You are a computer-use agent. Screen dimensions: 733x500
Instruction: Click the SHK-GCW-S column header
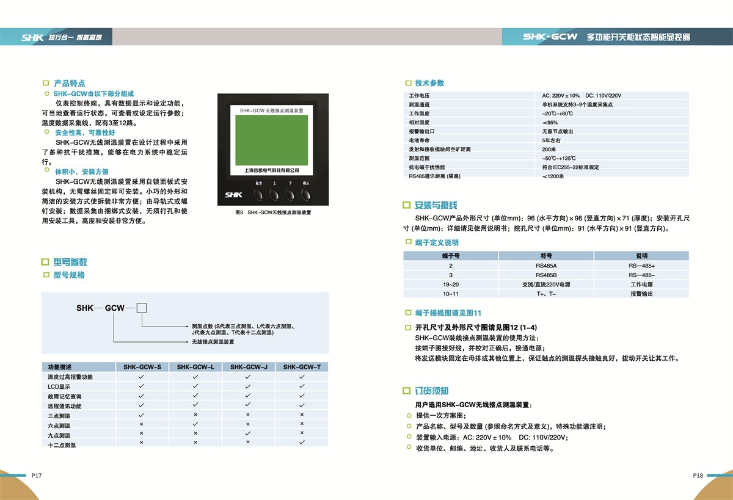point(142,367)
